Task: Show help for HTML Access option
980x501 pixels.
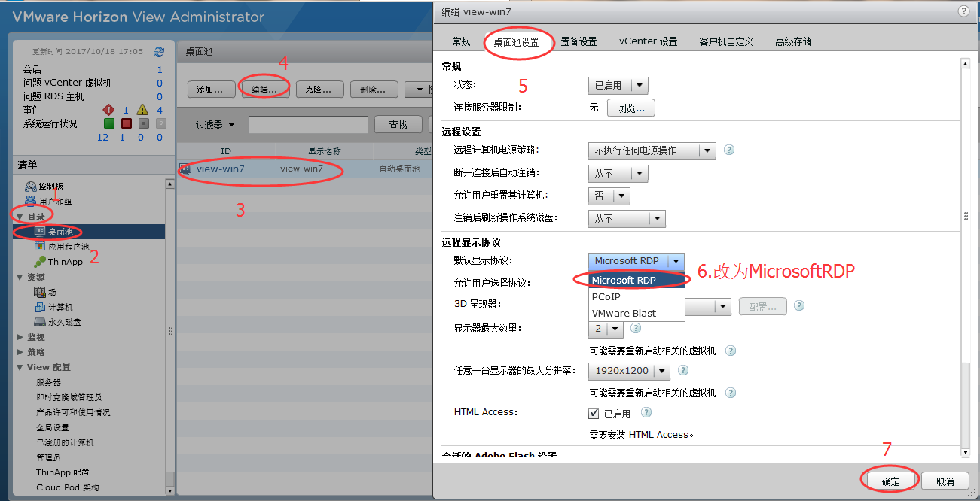Action: click(x=646, y=412)
